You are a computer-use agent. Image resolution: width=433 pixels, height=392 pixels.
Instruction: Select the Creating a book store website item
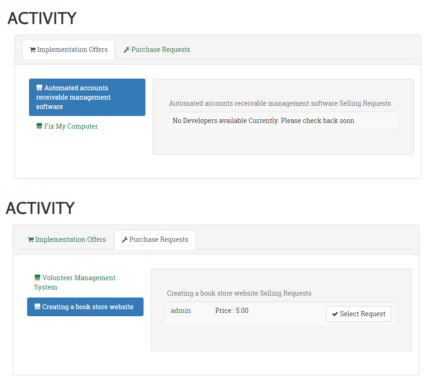87,307
